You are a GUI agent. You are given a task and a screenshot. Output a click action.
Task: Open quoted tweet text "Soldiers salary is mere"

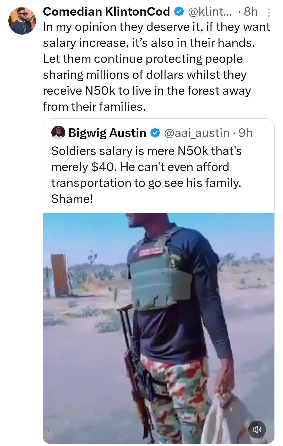click(146, 151)
